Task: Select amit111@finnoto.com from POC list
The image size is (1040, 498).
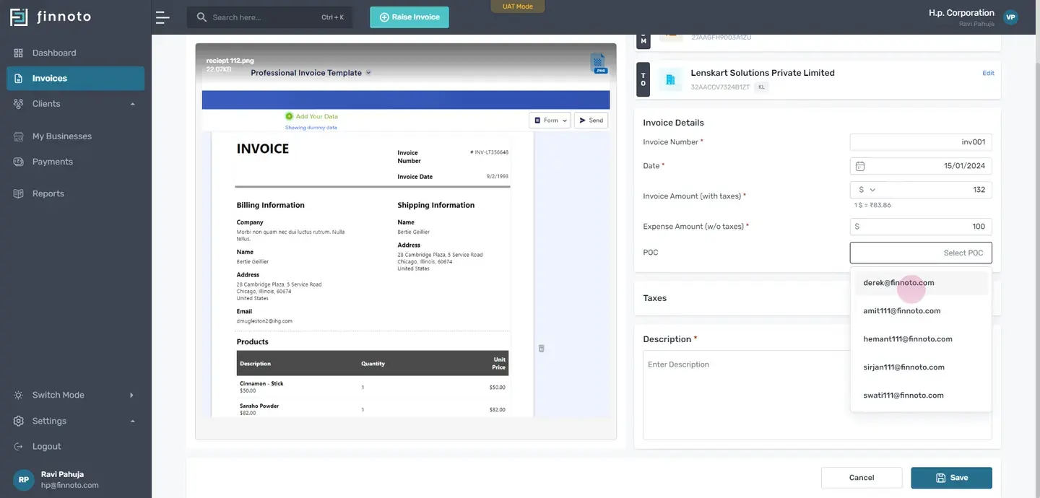Action: coord(921,311)
